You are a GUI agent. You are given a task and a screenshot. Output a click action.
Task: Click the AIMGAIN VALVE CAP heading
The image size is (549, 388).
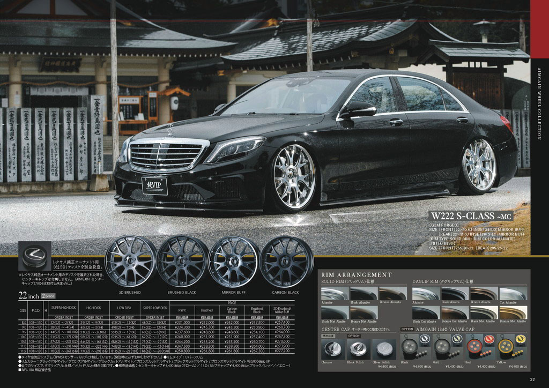click(x=446, y=329)
